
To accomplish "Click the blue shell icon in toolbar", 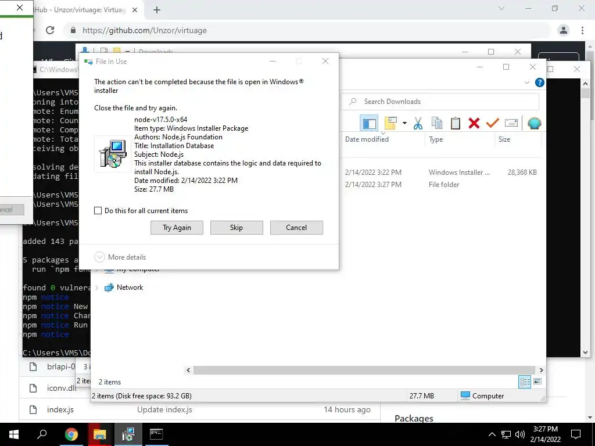I will point(535,123).
